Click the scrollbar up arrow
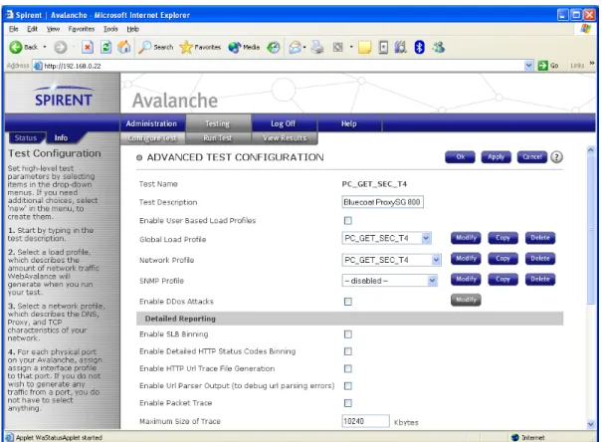Screen dimensions: 602x442 [x=590, y=149]
